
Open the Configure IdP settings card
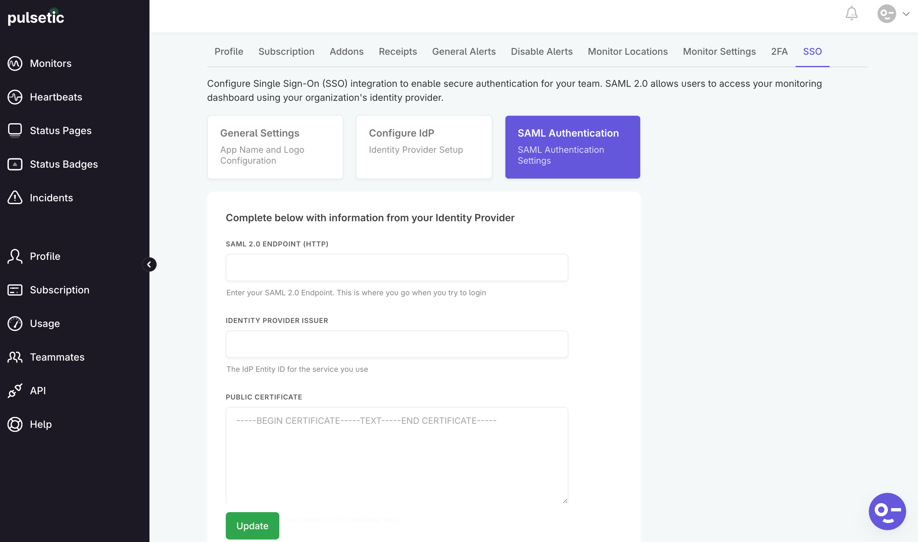(424, 147)
